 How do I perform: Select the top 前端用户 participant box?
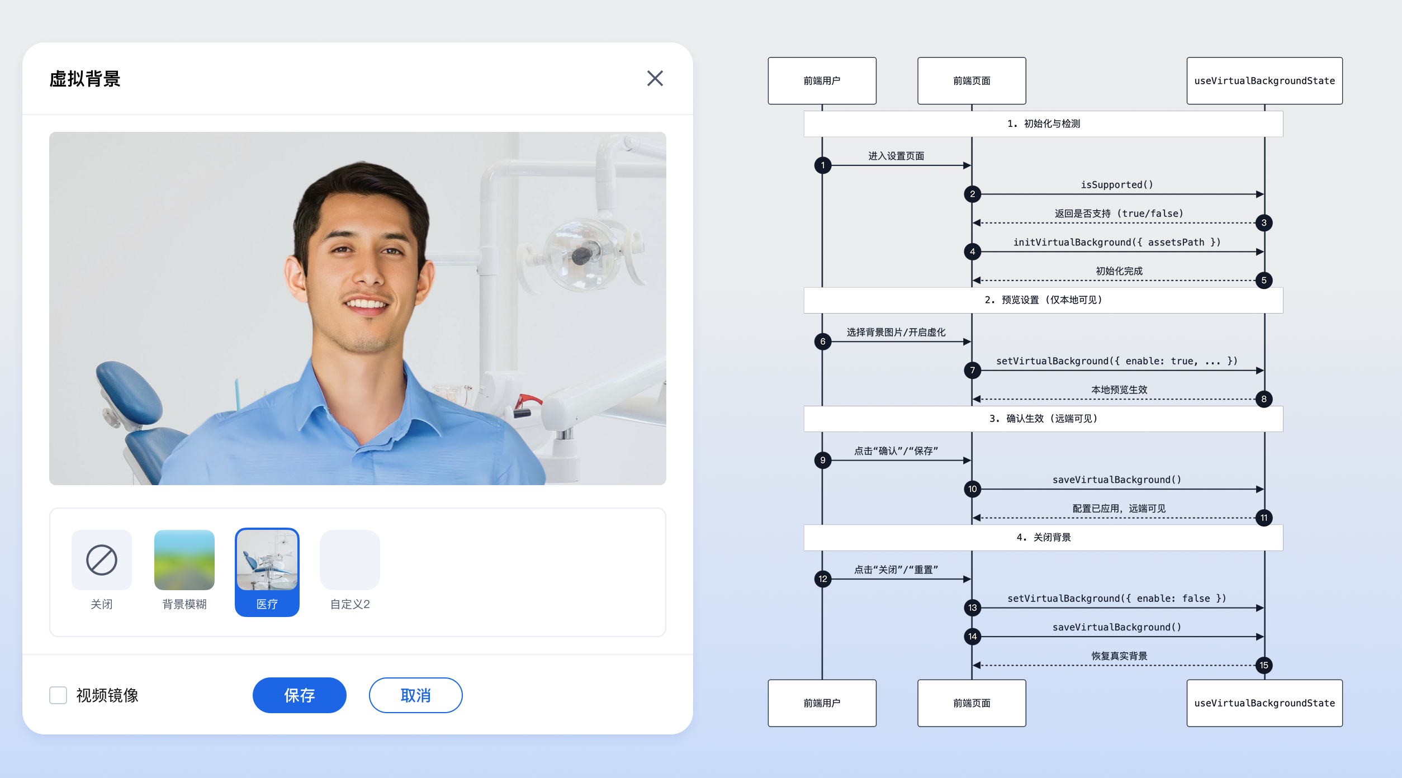pos(822,80)
